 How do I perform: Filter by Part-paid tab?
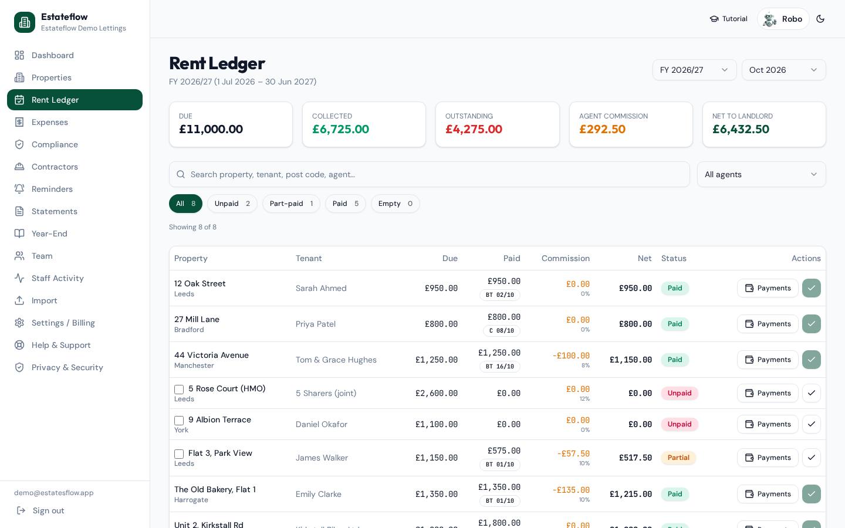tap(291, 204)
